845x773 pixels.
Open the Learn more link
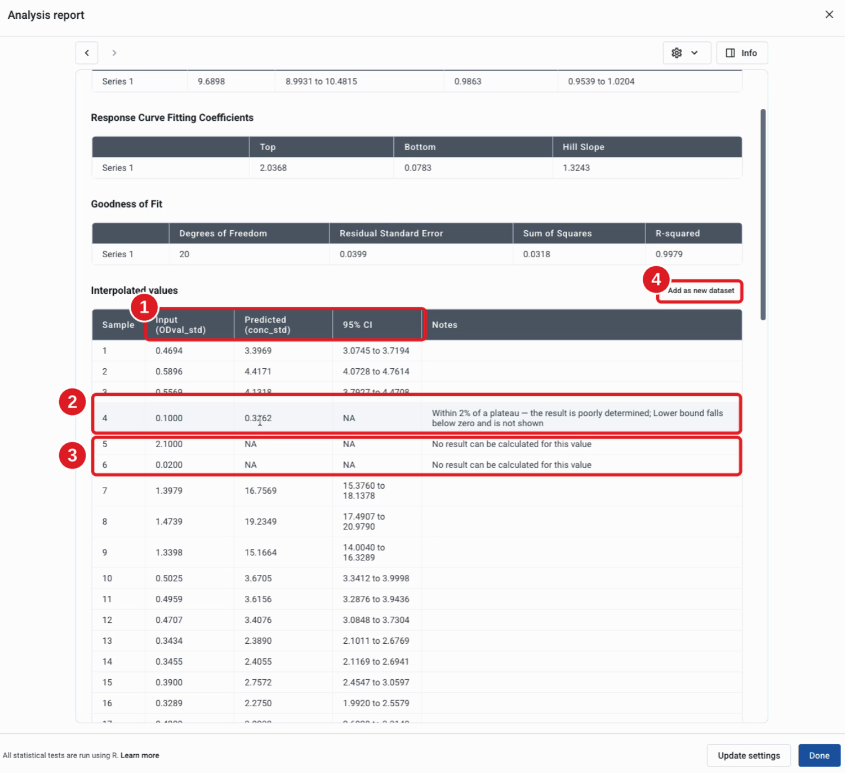tap(140, 755)
